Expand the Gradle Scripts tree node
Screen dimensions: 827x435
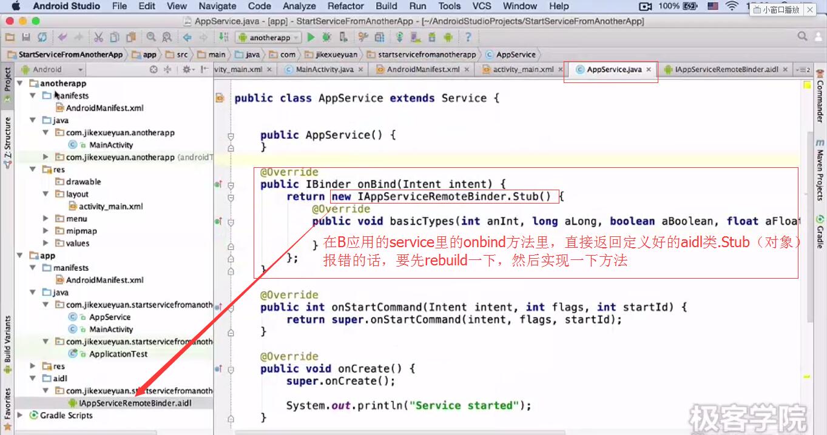(21, 416)
